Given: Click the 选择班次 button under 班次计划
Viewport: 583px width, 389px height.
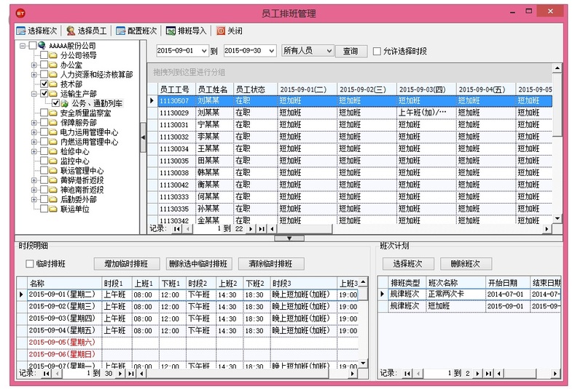Looking at the screenshot, I should tap(408, 264).
